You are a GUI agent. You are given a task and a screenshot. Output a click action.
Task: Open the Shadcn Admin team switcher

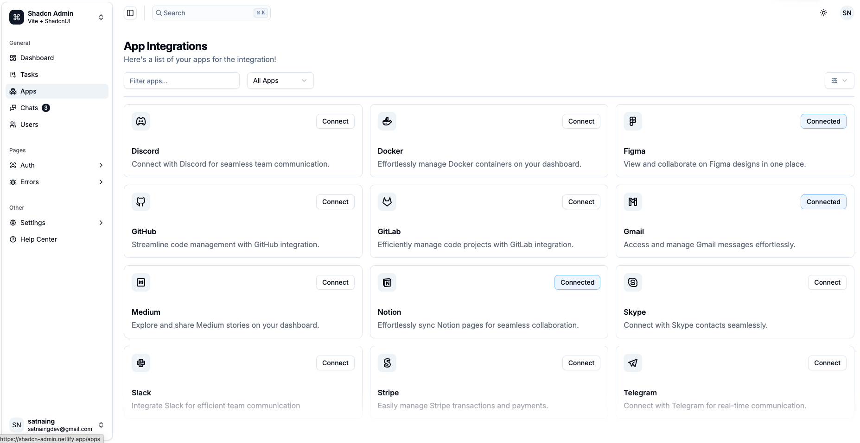[57, 17]
